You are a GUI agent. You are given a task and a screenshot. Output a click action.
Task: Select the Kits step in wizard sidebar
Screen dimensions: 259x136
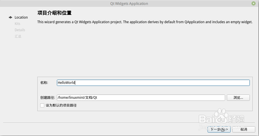[x=17, y=23]
